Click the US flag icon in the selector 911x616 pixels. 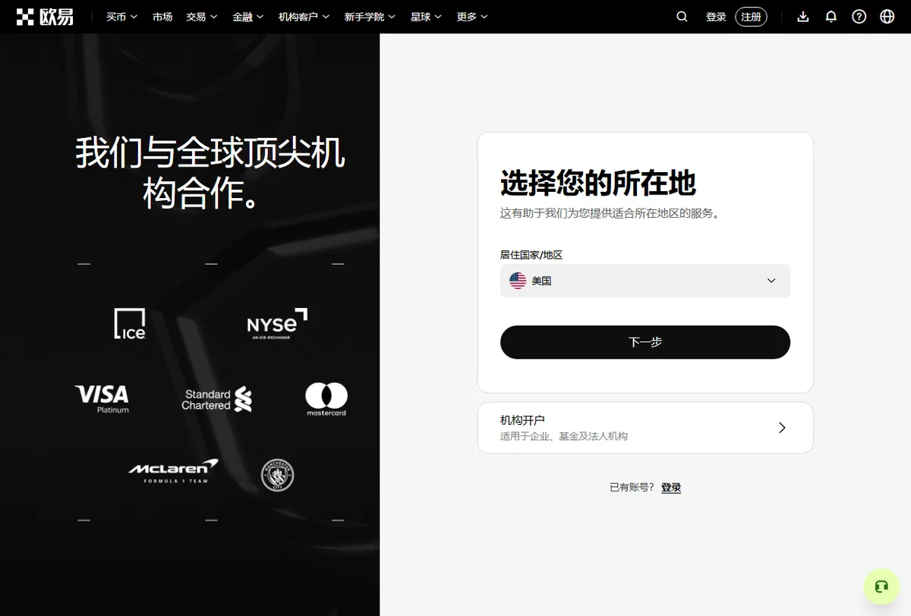518,281
